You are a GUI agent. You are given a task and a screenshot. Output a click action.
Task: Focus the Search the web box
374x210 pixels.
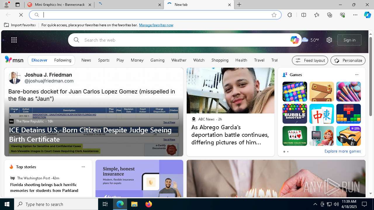(184, 40)
